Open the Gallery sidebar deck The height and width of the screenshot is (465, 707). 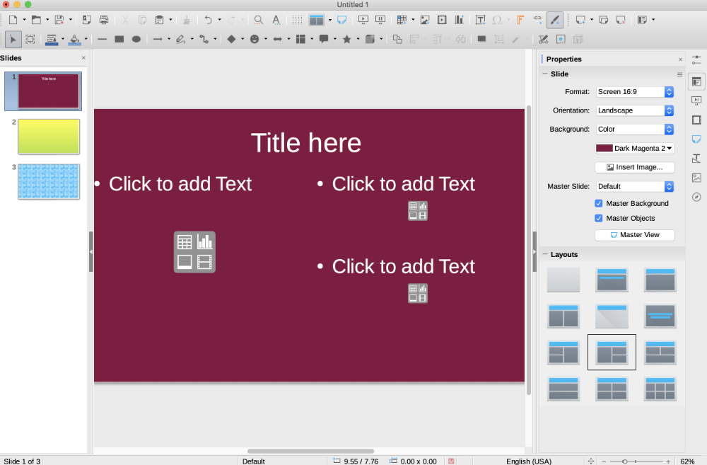pos(696,178)
